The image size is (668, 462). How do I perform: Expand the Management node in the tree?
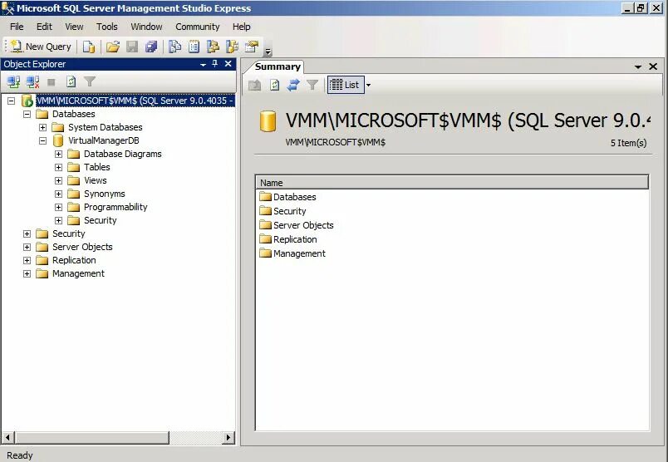click(x=27, y=273)
